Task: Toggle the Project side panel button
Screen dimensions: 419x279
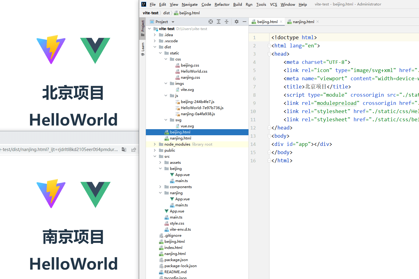Action: click(x=143, y=28)
